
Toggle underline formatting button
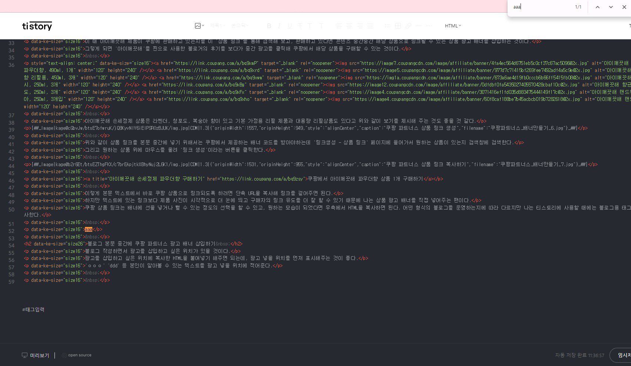coord(290,26)
